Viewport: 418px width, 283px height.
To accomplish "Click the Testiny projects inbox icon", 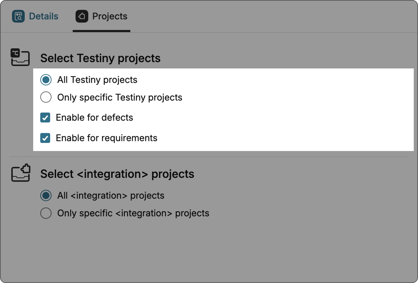I will [20, 57].
